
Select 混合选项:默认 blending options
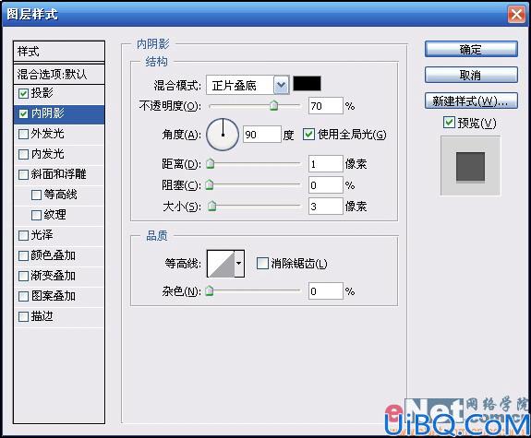[59, 74]
